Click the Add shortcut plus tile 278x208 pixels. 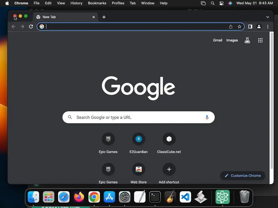point(169,169)
